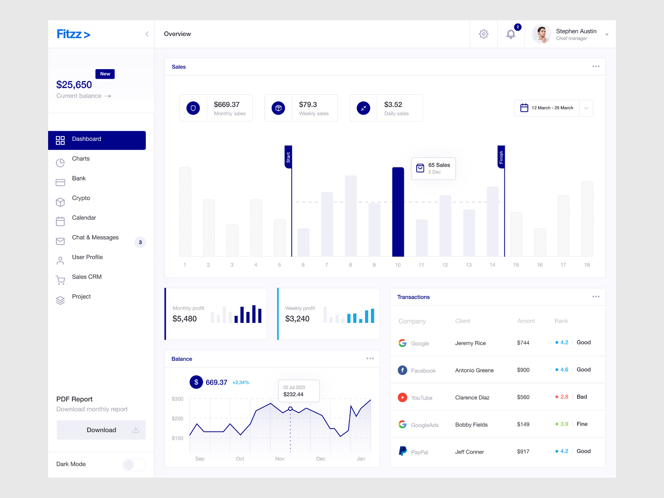Screen dimensions: 664x498
Task: Click the Charts pie icon
Action: [60, 163]
